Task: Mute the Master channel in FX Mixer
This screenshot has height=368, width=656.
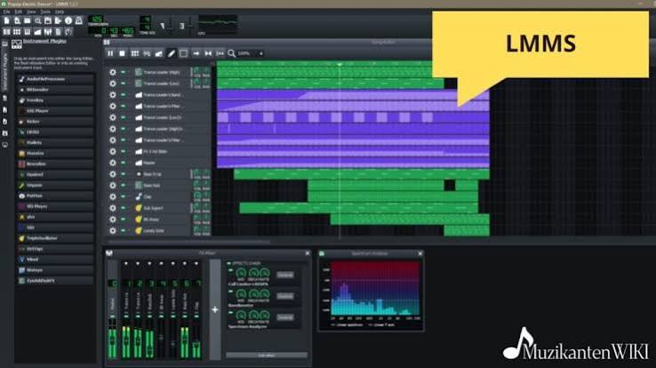Action: [112, 316]
